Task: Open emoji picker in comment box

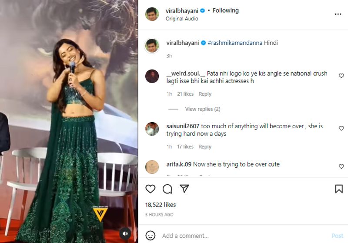Action: [x=151, y=236]
